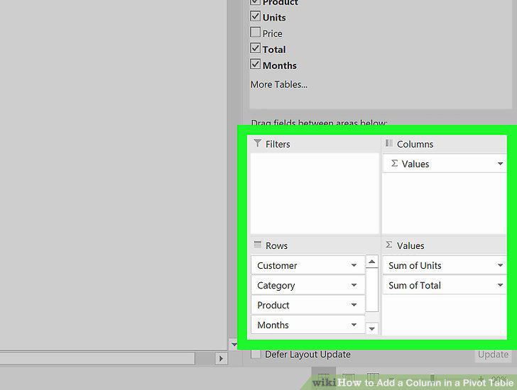The width and height of the screenshot is (517, 390).
Task: Click the Filters area heading
Action: point(278,144)
